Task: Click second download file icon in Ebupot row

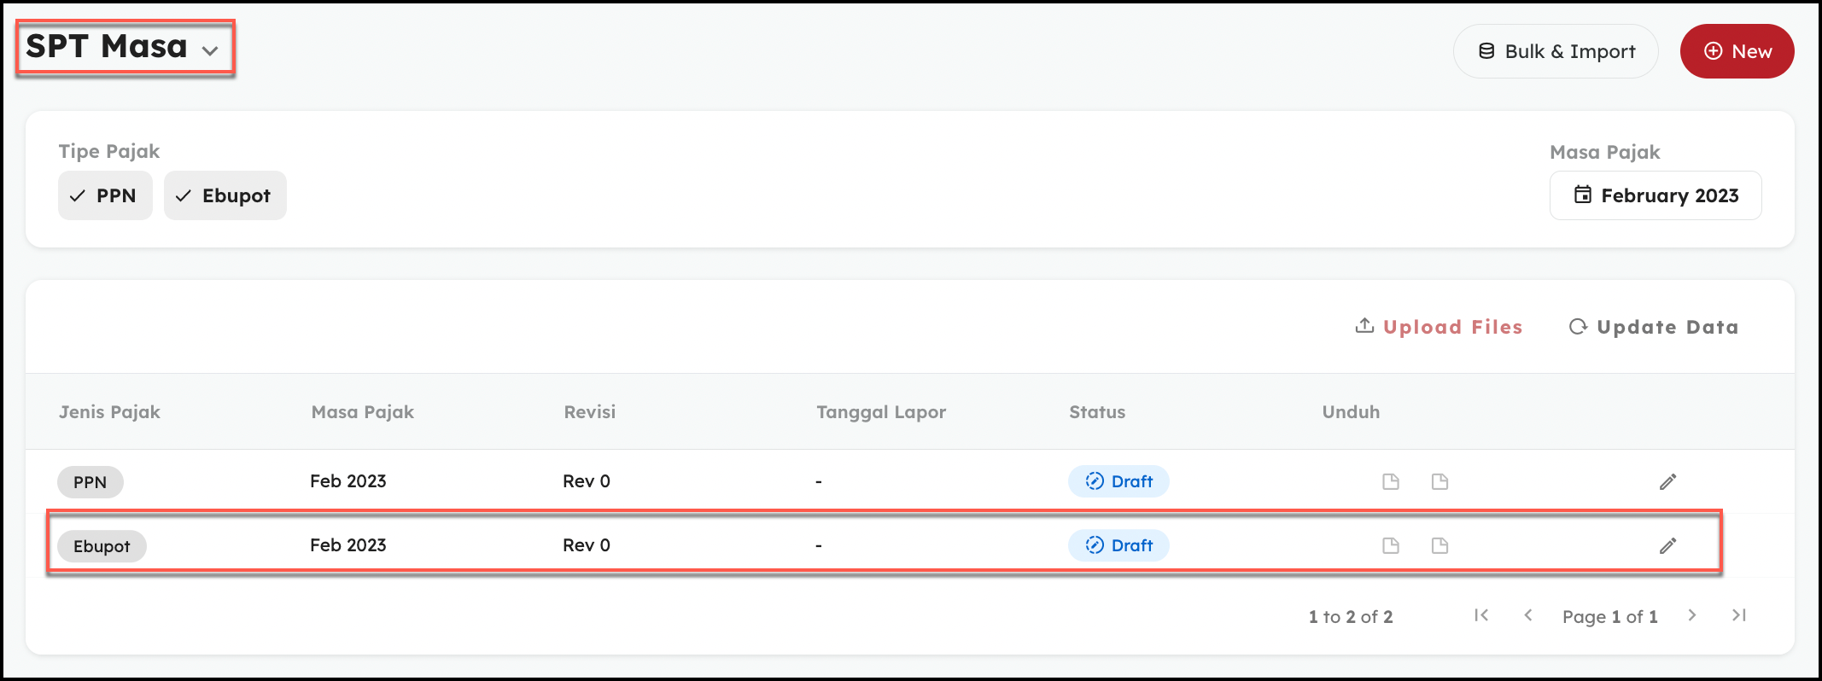Action: pyautogui.click(x=1440, y=546)
